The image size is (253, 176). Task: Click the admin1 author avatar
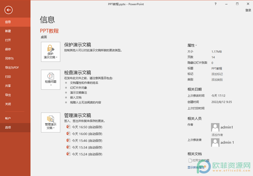click(x=215, y=127)
